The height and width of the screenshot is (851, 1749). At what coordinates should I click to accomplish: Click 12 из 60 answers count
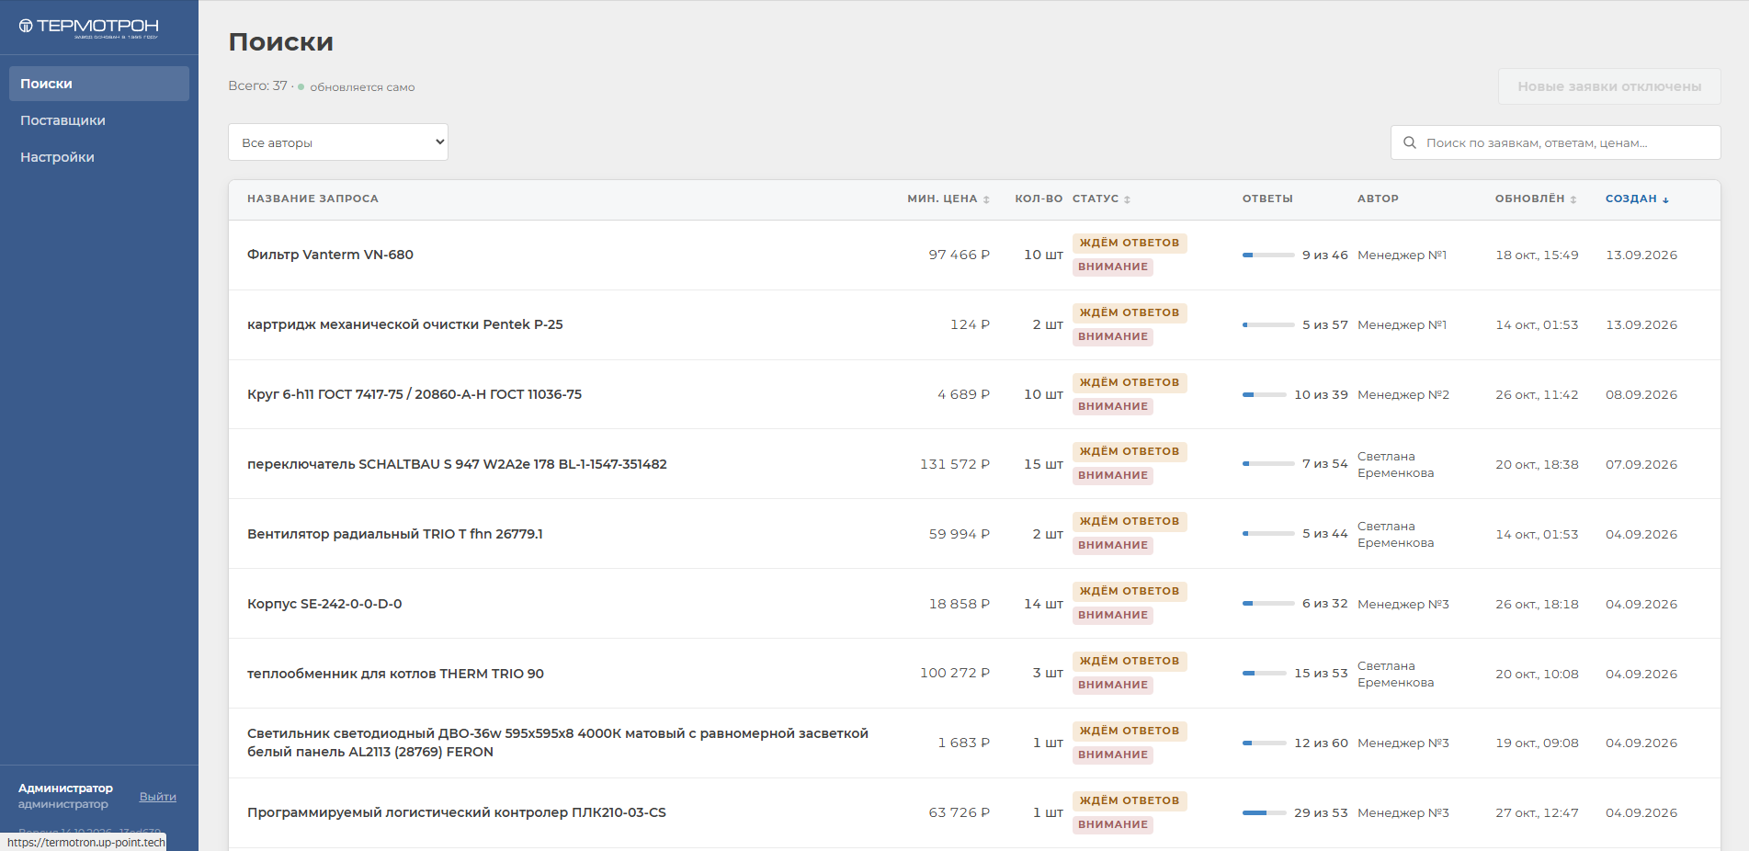[x=1321, y=743]
